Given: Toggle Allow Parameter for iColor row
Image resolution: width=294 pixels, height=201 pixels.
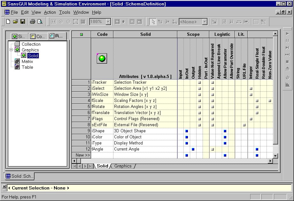Looking at the screenshot, I should 225,137.
